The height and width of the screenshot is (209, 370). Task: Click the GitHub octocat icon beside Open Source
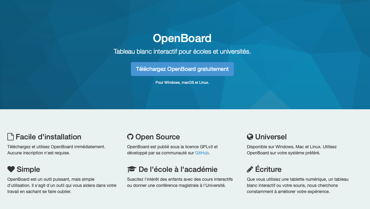(130, 137)
